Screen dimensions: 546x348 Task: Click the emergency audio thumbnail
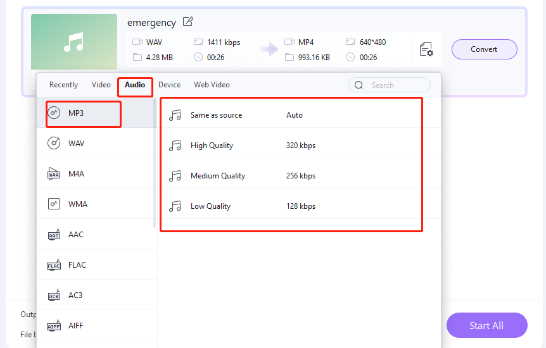pos(74,42)
